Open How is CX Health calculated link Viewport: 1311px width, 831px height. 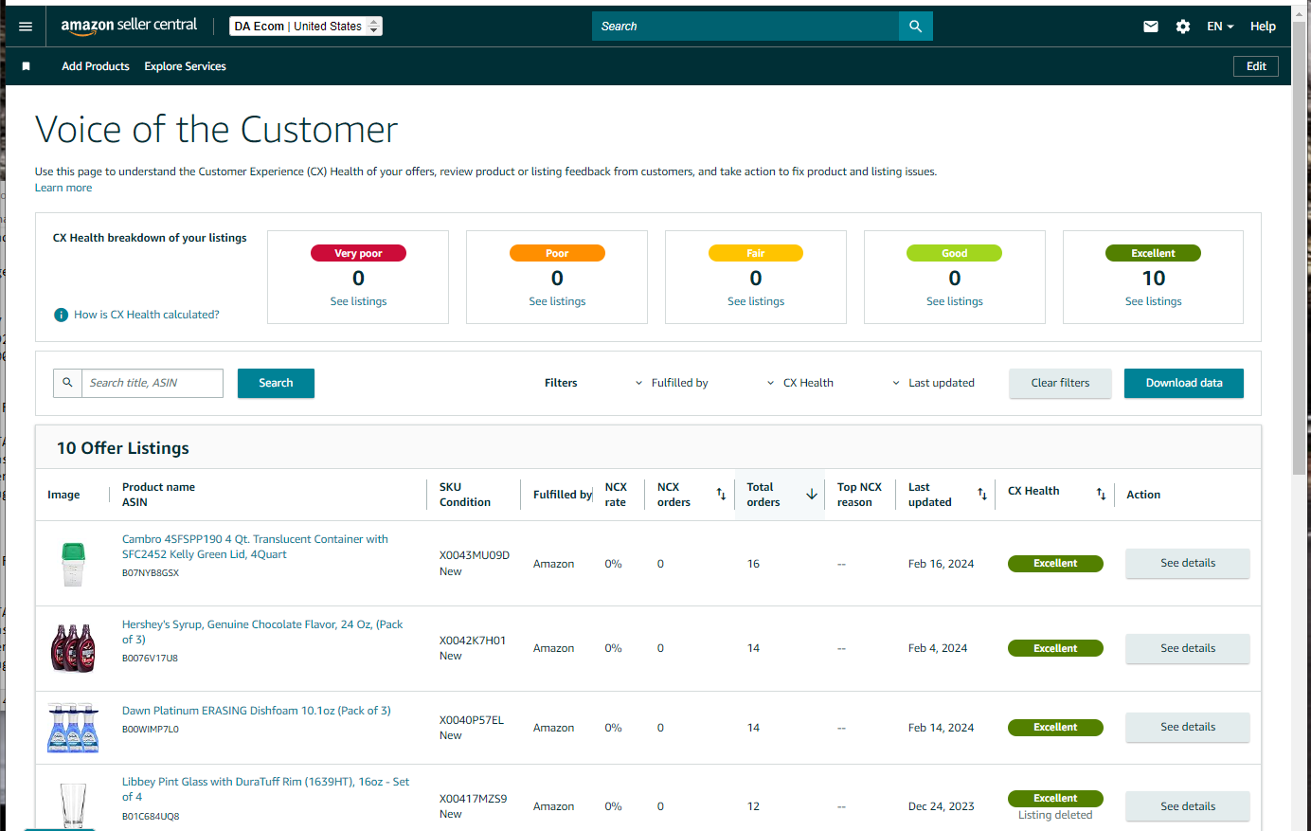tap(147, 315)
